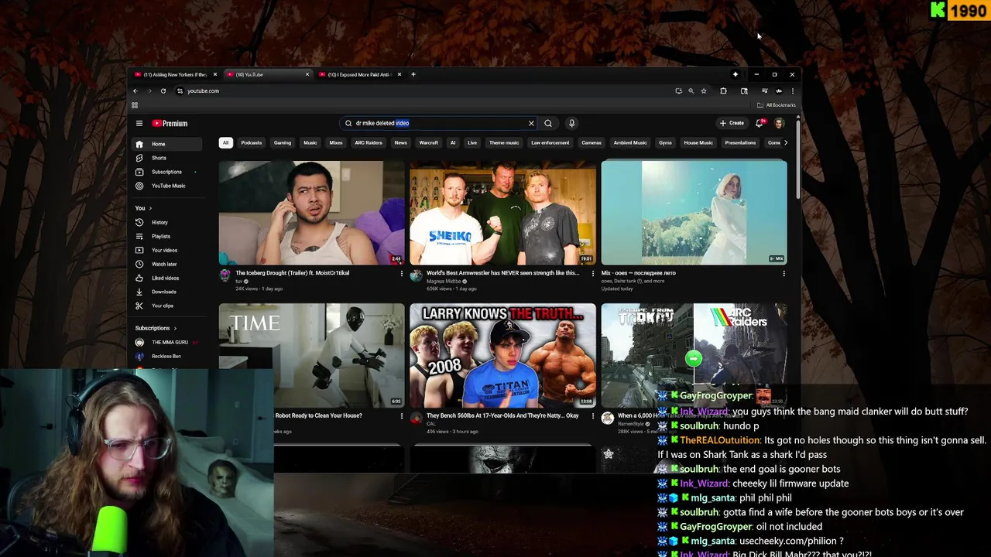The width and height of the screenshot is (991, 557).
Task: Open the Mix playlist thumbnail
Action: point(694,213)
